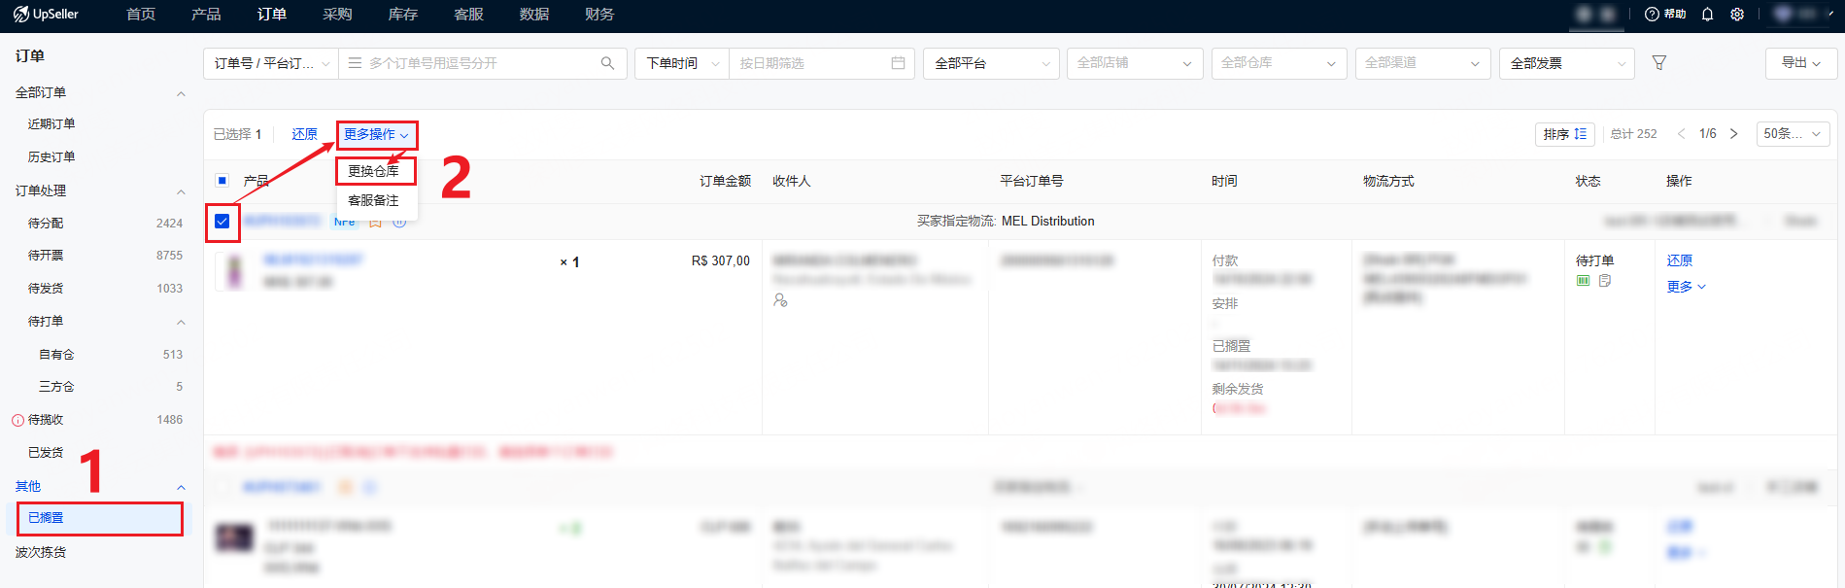Open the 全部发票 invoice dropdown
The width and height of the screenshot is (1845, 588).
[1566, 63]
